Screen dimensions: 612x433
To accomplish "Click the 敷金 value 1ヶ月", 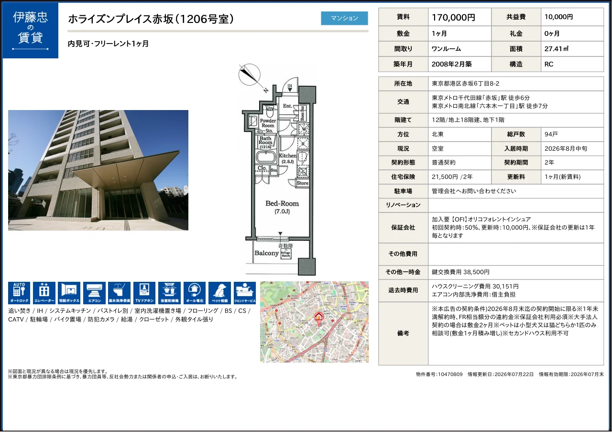I will [439, 33].
